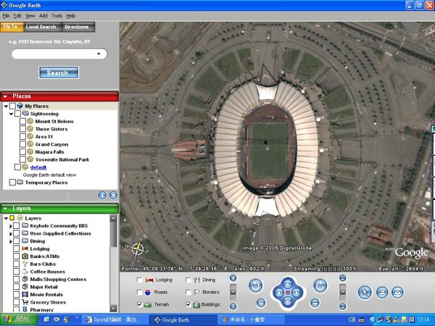Image resolution: width=435 pixels, height=326 pixels.
Task: Add a placemark with pushpin button
Action: [365, 293]
